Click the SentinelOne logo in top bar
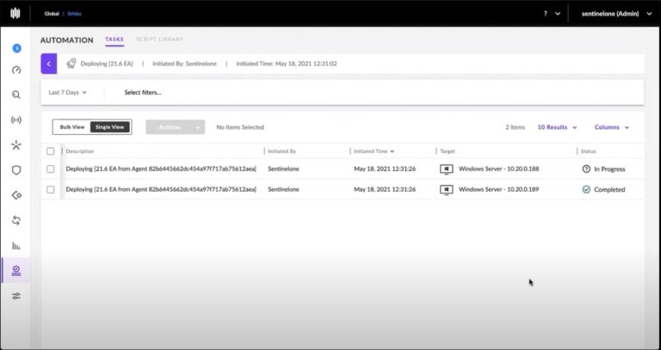The image size is (661, 350). pos(16,14)
